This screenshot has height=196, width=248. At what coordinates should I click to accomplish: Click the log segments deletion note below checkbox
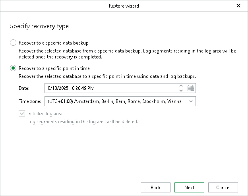pos(83,122)
